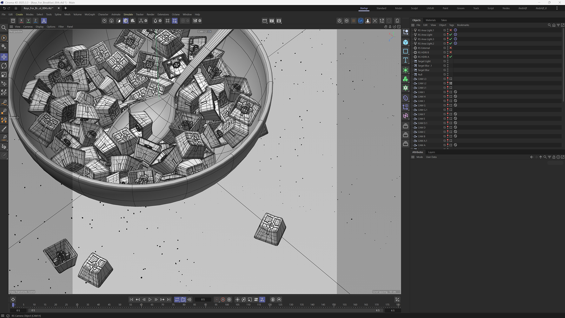The height and width of the screenshot is (318, 565).
Task: Switch to the Materials tab
Action: coord(431,20)
